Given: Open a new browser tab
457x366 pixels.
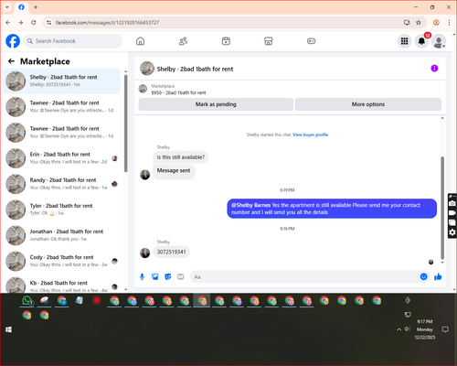Looking at the screenshot, I should point(36,7).
